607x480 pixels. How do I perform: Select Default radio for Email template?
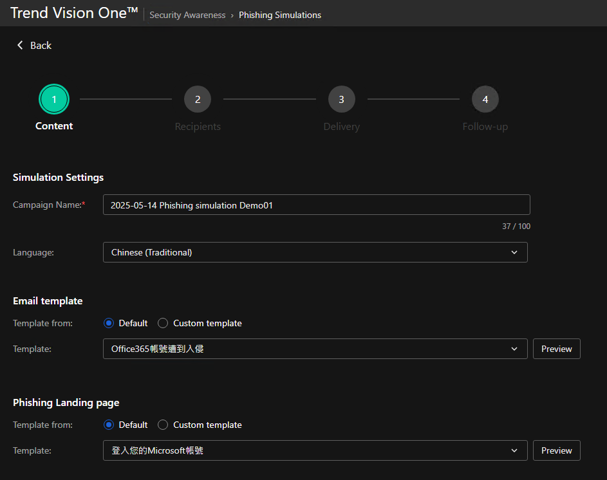point(109,323)
